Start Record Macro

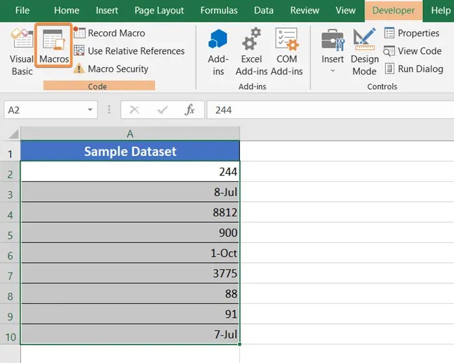coord(110,33)
